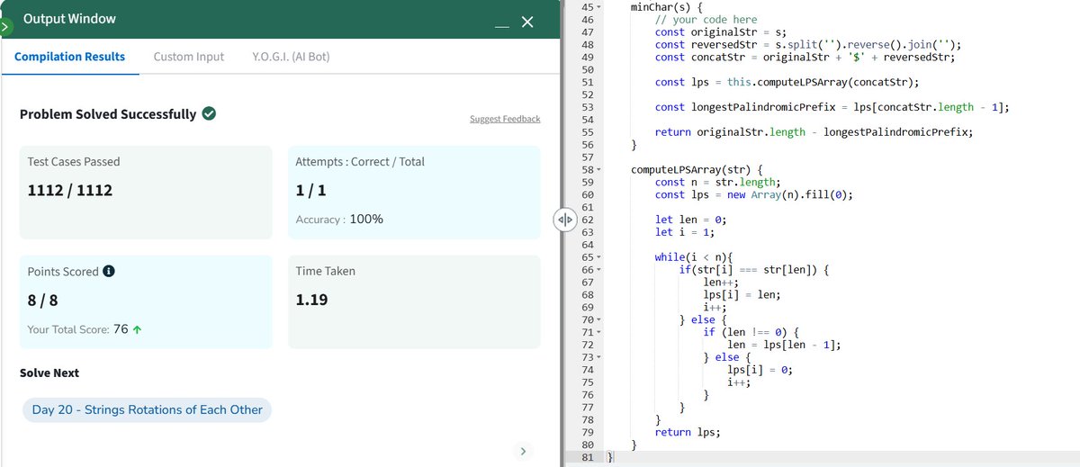The height and width of the screenshot is (467, 1080).
Task: Open the Y.O.G.I. (AI Bot) tab
Action: pos(292,57)
